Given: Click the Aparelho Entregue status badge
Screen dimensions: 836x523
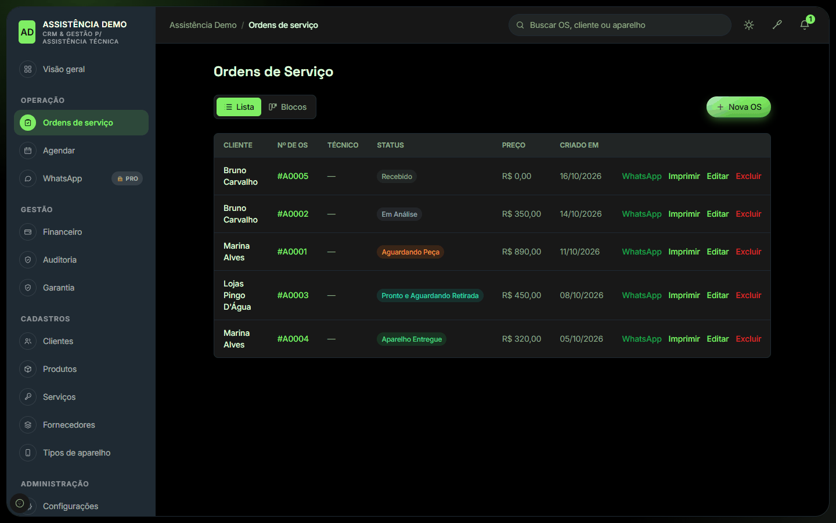Looking at the screenshot, I should 412,339.
